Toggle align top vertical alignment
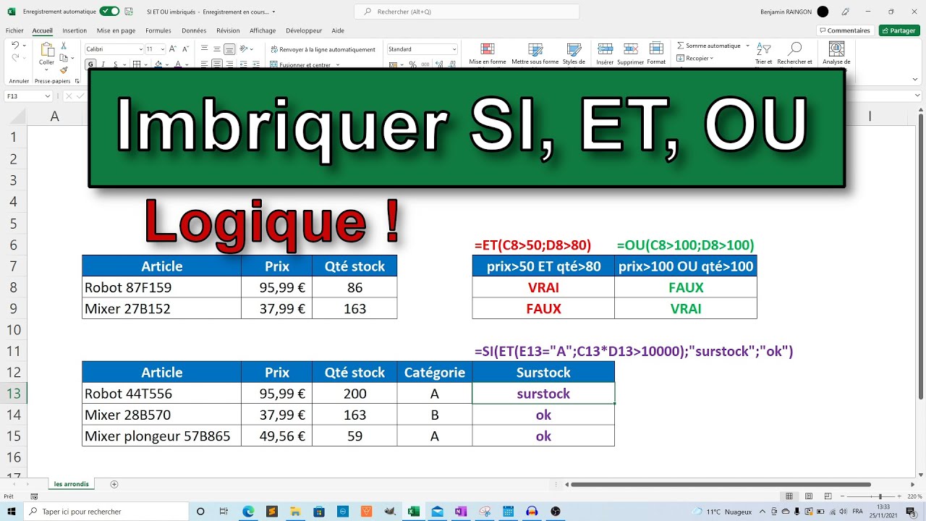Screen dimensions: 926x521 click(205, 49)
